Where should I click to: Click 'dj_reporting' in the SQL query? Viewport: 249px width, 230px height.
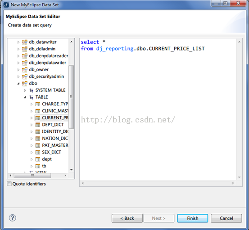115,49
